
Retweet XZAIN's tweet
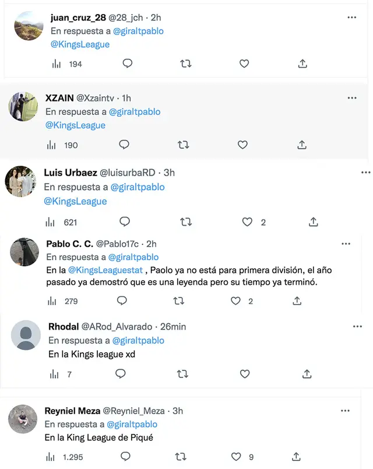coord(184,145)
